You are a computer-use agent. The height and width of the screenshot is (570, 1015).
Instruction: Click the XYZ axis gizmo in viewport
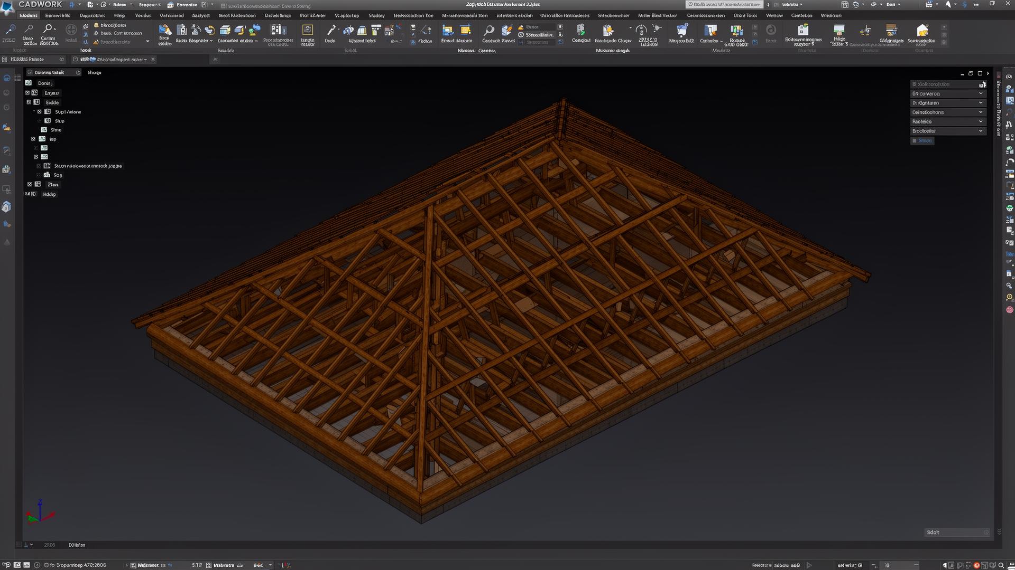pyautogui.click(x=40, y=511)
